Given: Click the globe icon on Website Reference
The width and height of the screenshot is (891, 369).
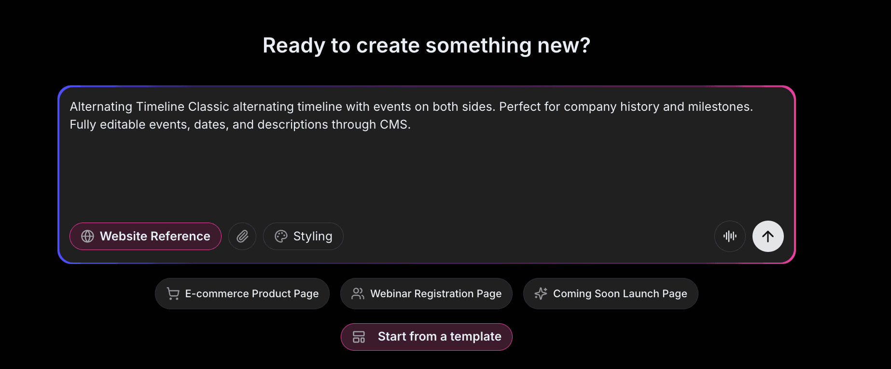Looking at the screenshot, I should tap(87, 236).
